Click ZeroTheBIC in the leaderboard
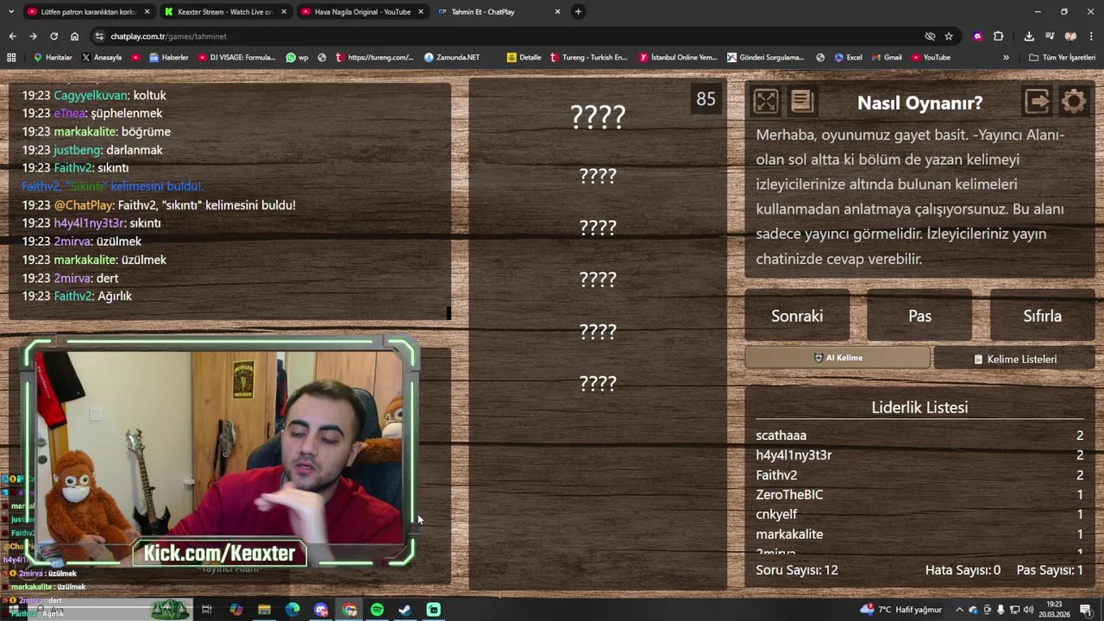This screenshot has height=621, width=1104. point(789,495)
